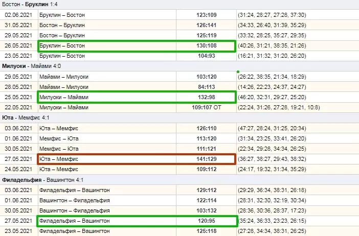Click date 02.06.2021 in Boston–Brooklyn series
The width and height of the screenshot is (359, 236).
click(18, 15)
